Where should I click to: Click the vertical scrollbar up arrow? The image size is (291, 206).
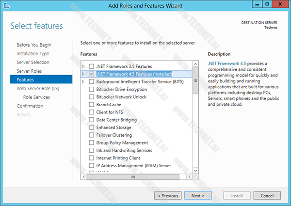pyautogui.click(x=195, y=63)
